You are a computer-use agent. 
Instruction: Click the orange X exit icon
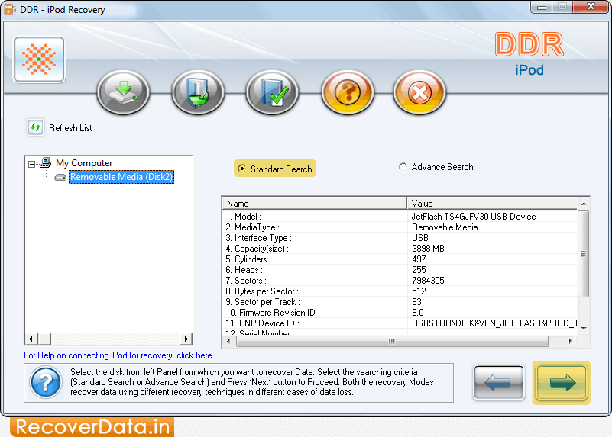click(419, 92)
